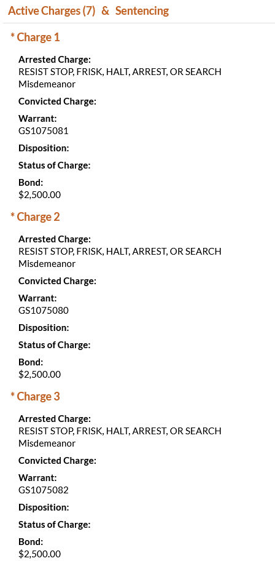Click Charge 3 RESIST STOP charge description

point(120,431)
